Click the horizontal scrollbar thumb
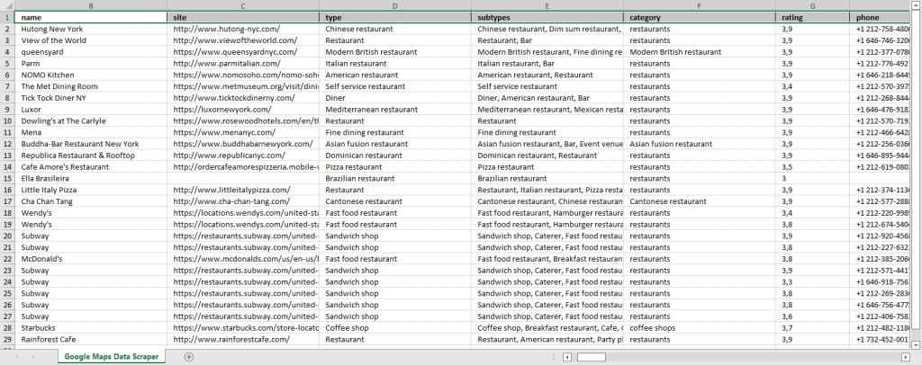 (591, 357)
